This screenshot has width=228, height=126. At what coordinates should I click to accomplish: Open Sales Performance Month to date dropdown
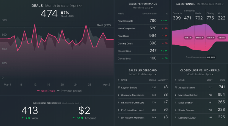[143, 8]
